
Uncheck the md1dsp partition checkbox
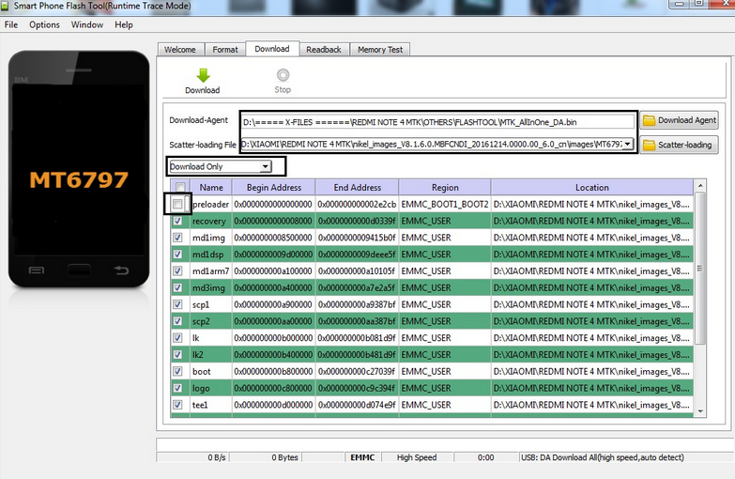click(x=177, y=255)
